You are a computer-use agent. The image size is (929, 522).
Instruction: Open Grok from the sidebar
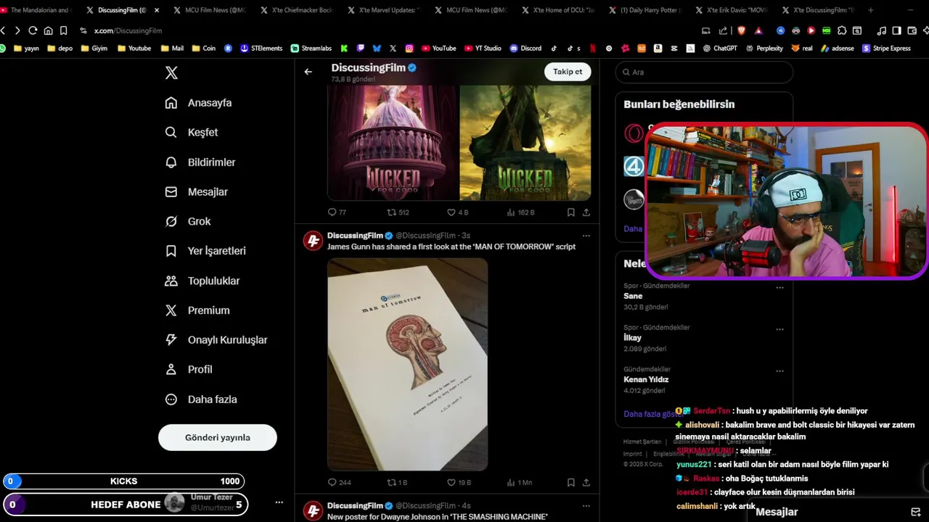tap(188, 221)
